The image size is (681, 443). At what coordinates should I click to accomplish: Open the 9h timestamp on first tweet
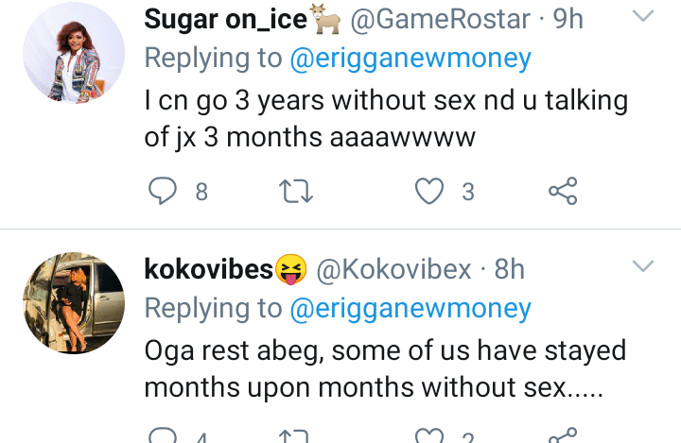(x=568, y=18)
